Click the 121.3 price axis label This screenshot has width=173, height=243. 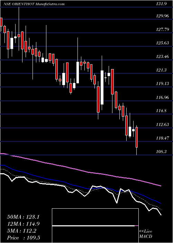161,70
